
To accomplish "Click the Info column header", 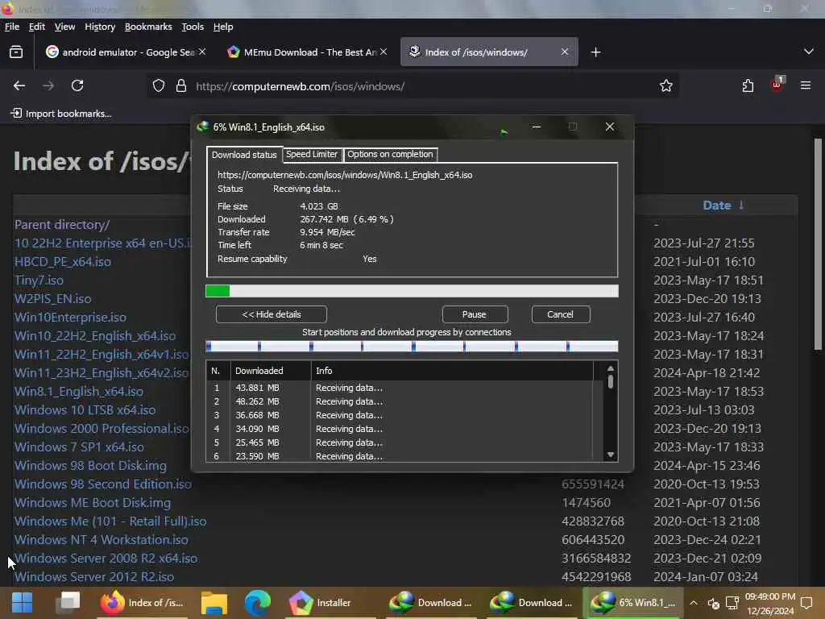I will coord(452,371).
